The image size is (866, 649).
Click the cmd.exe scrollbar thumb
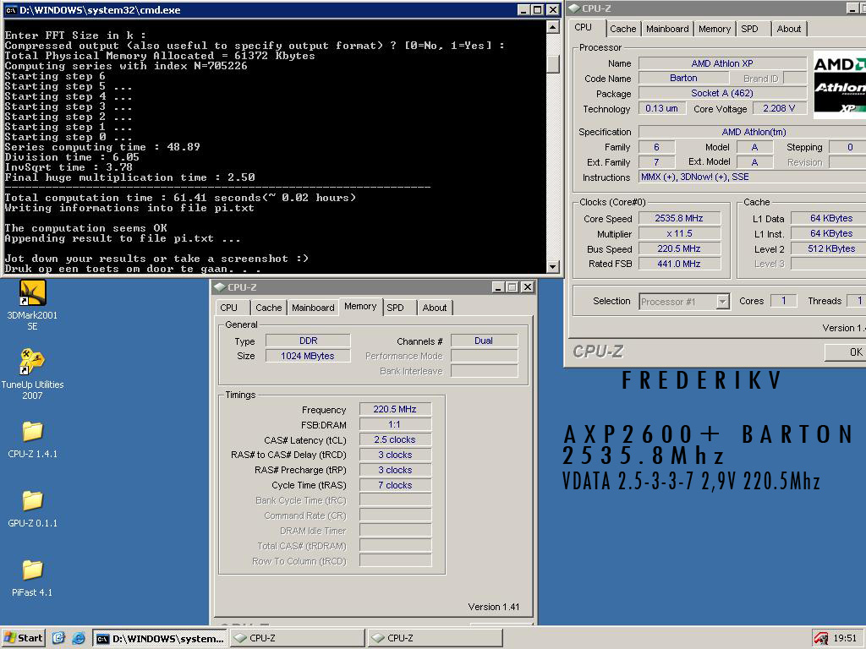[x=552, y=64]
